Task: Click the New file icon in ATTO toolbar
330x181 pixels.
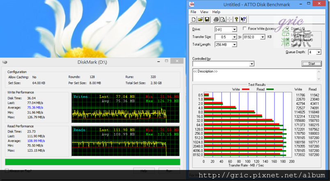Action: pyautogui.click(x=193, y=20)
